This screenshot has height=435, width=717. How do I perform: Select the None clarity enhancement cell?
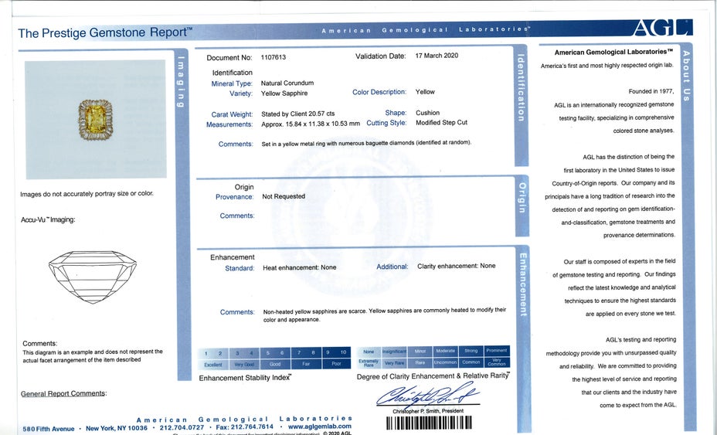coord(369,352)
